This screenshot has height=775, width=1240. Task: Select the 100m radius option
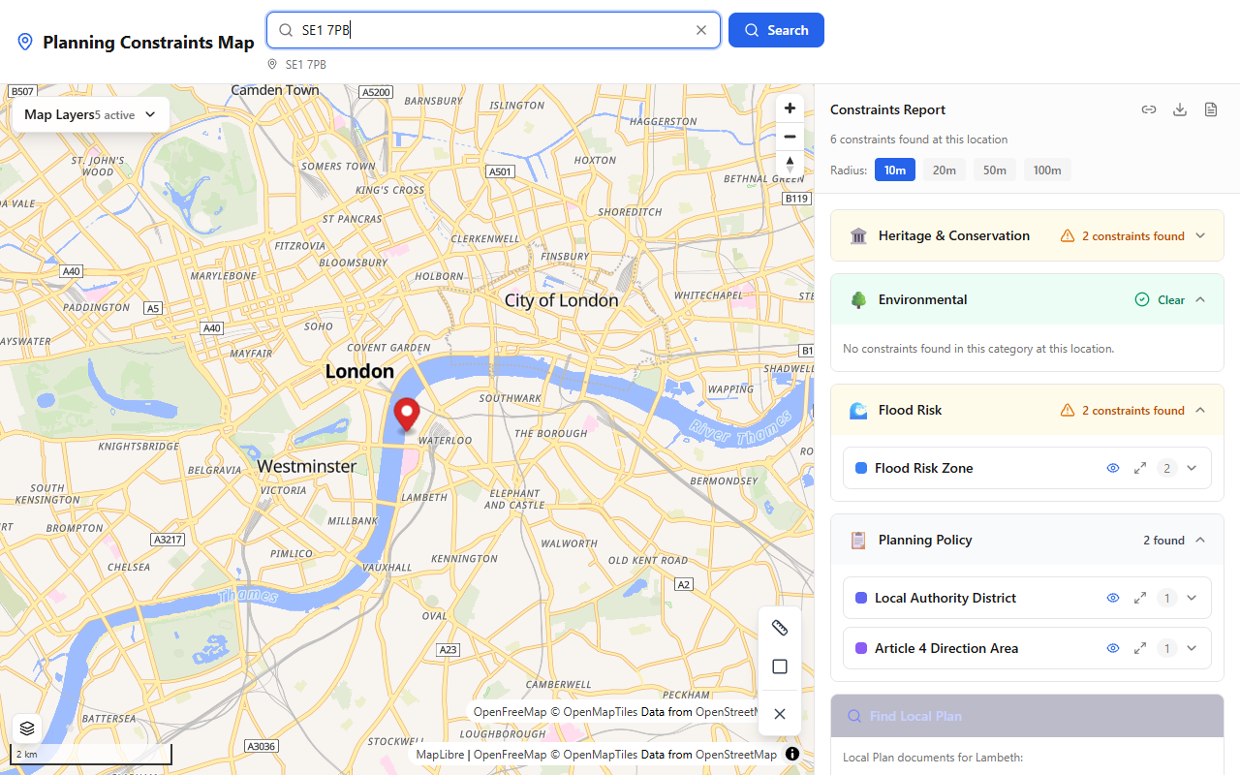(x=1046, y=170)
